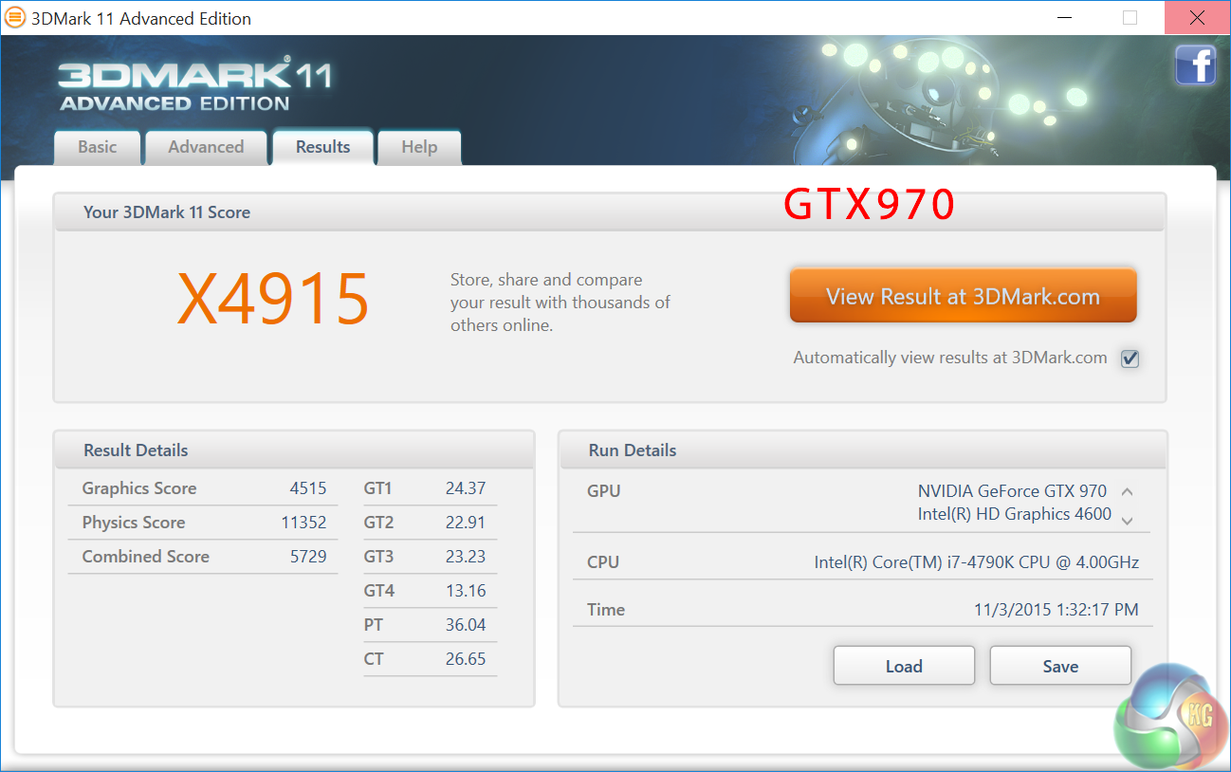Click the Graphics Score label
This screenshot has height=772, width=1231.
click(139, 488)
